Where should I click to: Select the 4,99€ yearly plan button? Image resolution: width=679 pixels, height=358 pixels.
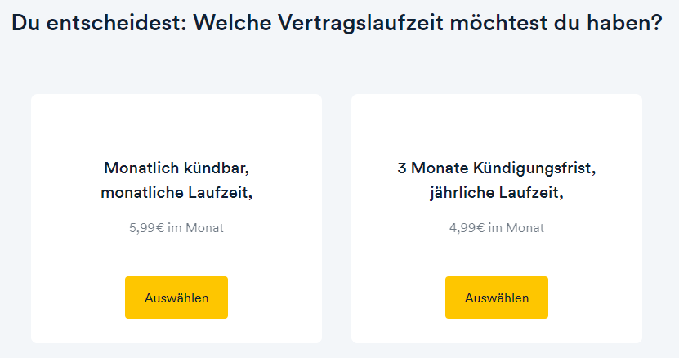(x=497, y=298)
